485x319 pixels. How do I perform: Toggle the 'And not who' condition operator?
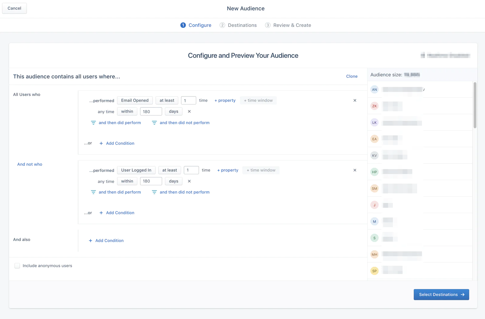(30, 164)
